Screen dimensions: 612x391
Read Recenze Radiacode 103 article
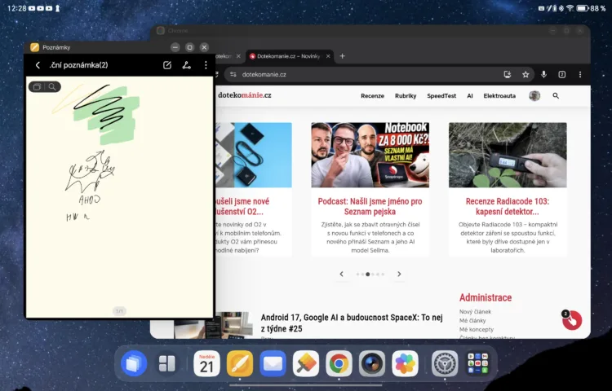[x=508, y=206]
